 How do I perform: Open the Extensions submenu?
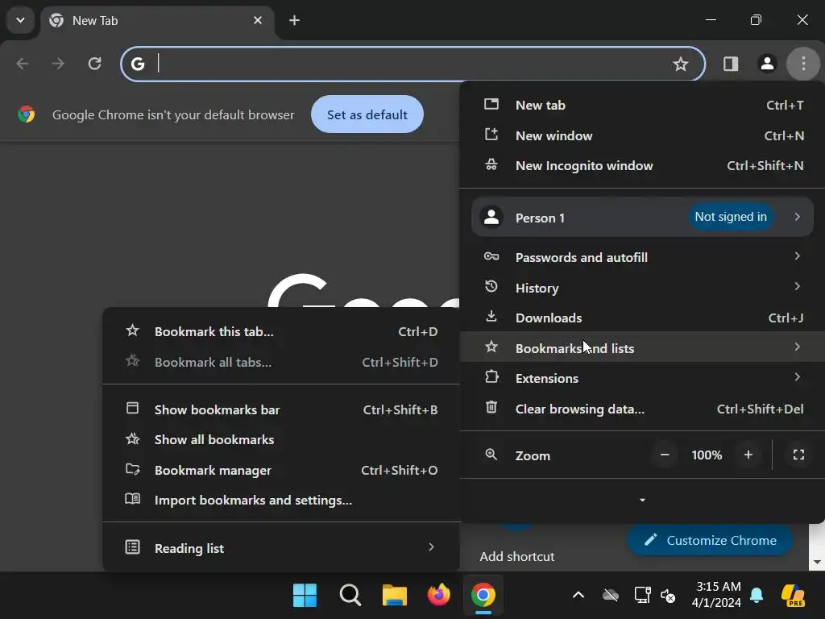(643, 378)
